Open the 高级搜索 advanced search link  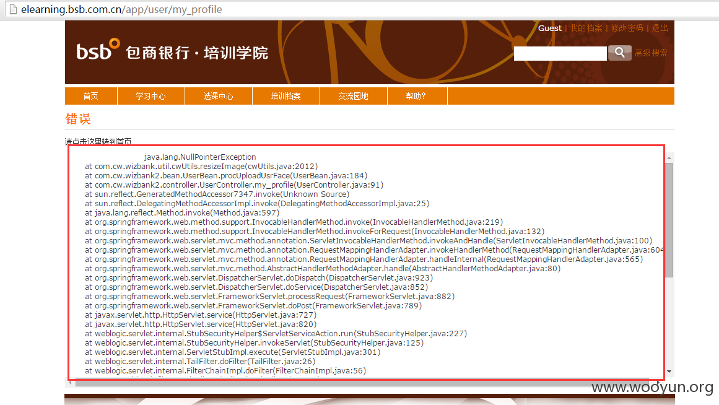tap(651, 53)
